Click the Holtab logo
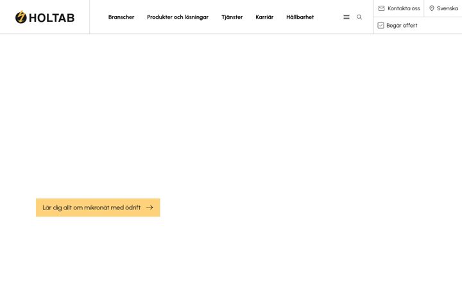Viewport: 462px width, 289px height. [45, 17]
